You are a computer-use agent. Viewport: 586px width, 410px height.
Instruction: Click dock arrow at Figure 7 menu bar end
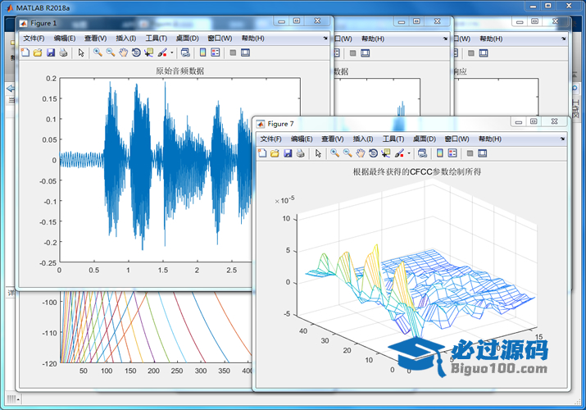[x=562, y=139]
